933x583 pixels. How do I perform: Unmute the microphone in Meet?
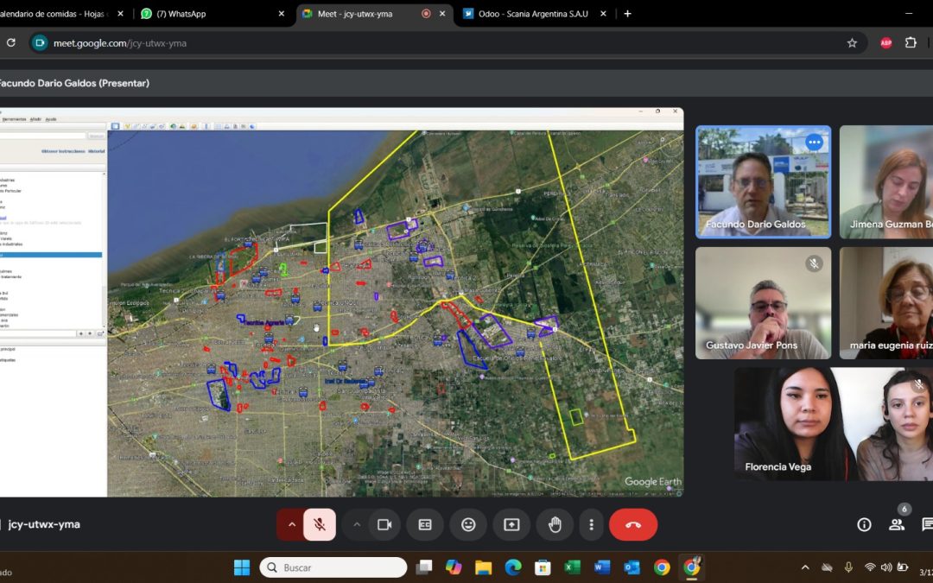click(320, 525)
